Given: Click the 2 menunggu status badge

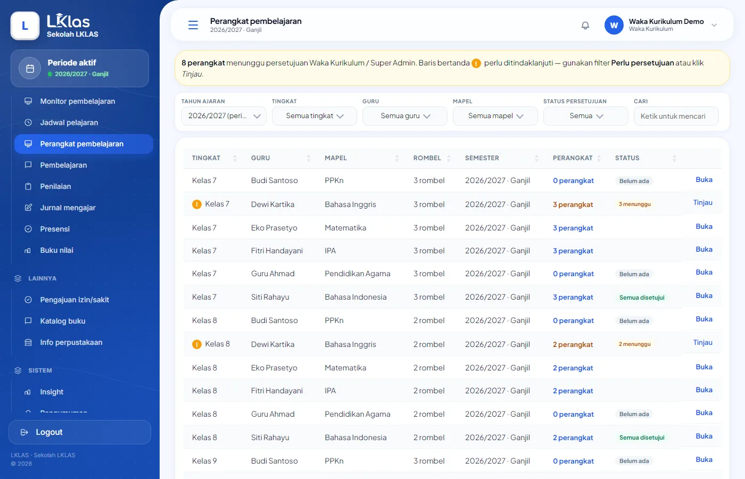Looking at the screenshot, I should pos(635,344).
